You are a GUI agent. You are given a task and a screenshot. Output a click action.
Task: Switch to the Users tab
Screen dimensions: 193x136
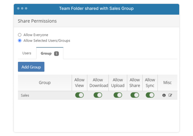(27, 53)
